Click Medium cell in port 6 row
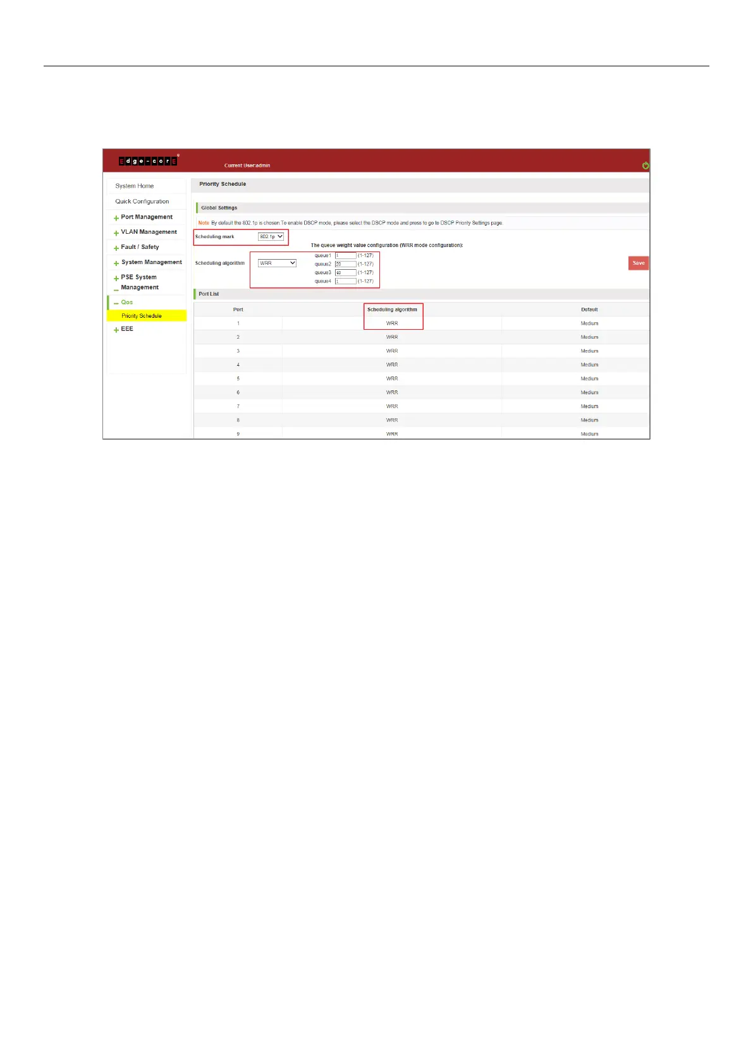 (x=589, y=393)
